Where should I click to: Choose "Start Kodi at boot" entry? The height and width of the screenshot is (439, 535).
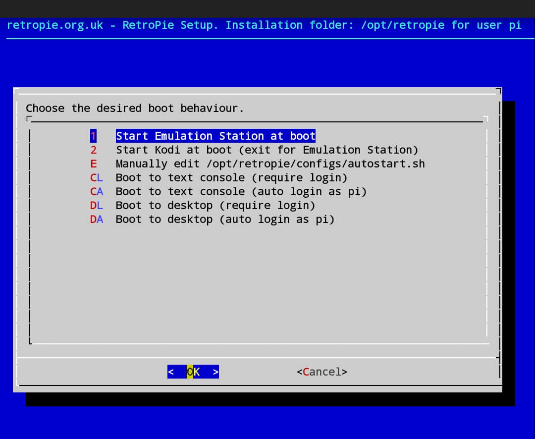pos(267,150)
